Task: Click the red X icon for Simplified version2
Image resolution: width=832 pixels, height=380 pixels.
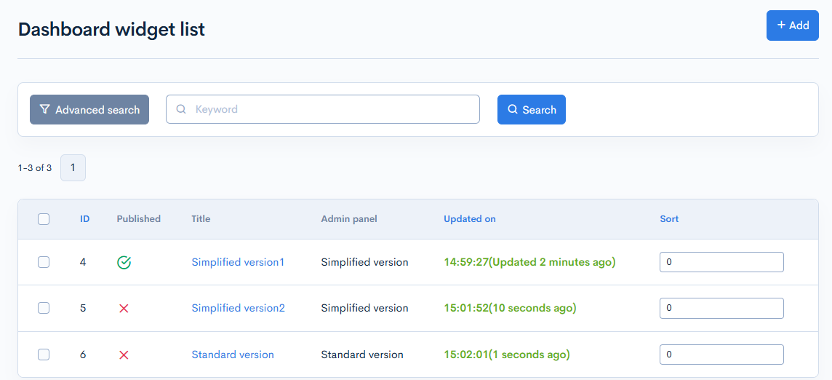Action: click(124, 309)
